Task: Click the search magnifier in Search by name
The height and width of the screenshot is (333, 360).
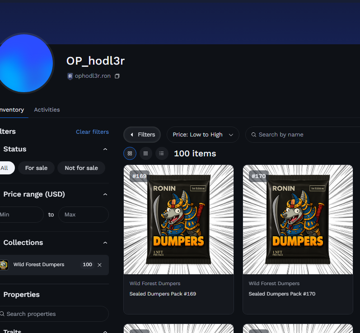Action: tap(253, 135)
